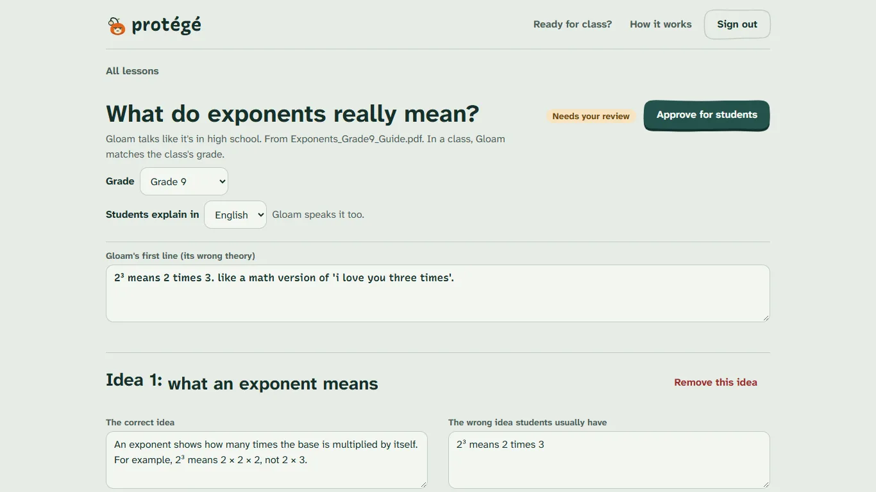Click Approve for students button
The height and width of the screenshot is (492, 876).
(707, 115)
